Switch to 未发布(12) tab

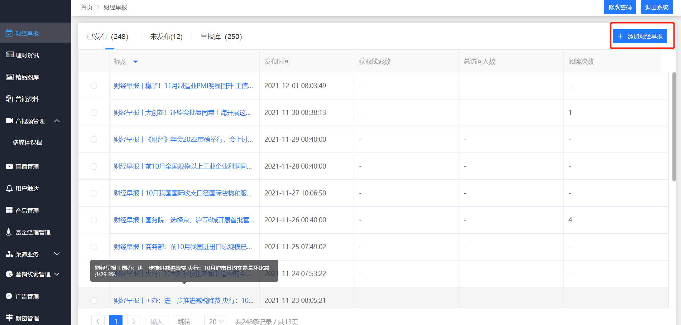tap(166, 37)
